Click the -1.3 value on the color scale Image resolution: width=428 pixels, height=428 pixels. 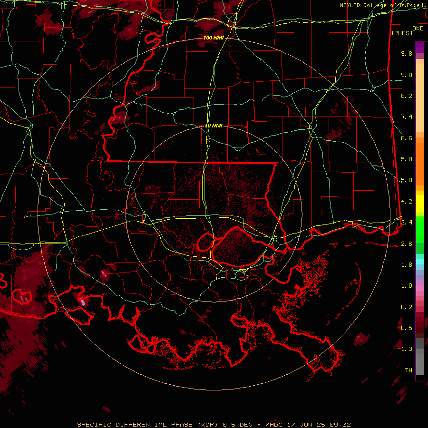pos(405,349)
